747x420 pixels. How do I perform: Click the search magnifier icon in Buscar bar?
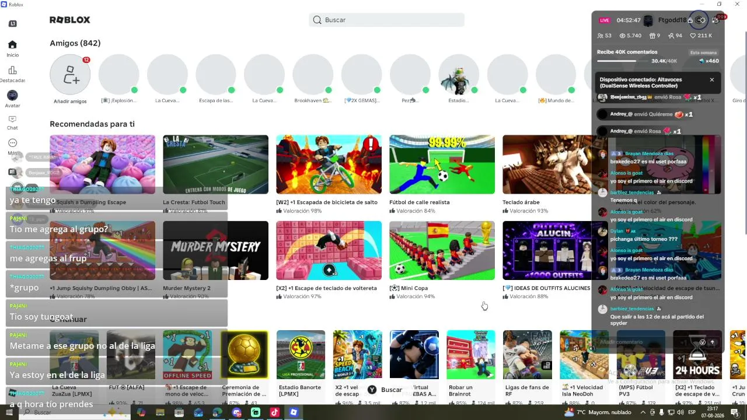click(x=317, y=20)
